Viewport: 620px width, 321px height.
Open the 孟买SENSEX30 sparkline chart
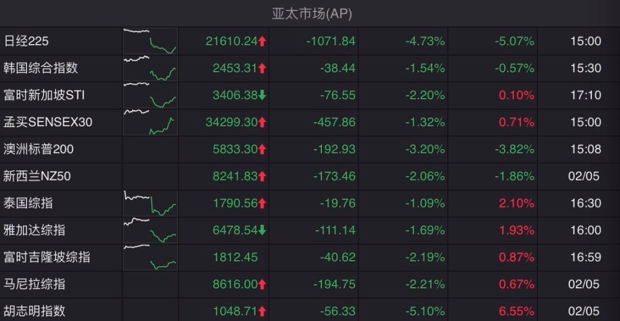point(150,123)
